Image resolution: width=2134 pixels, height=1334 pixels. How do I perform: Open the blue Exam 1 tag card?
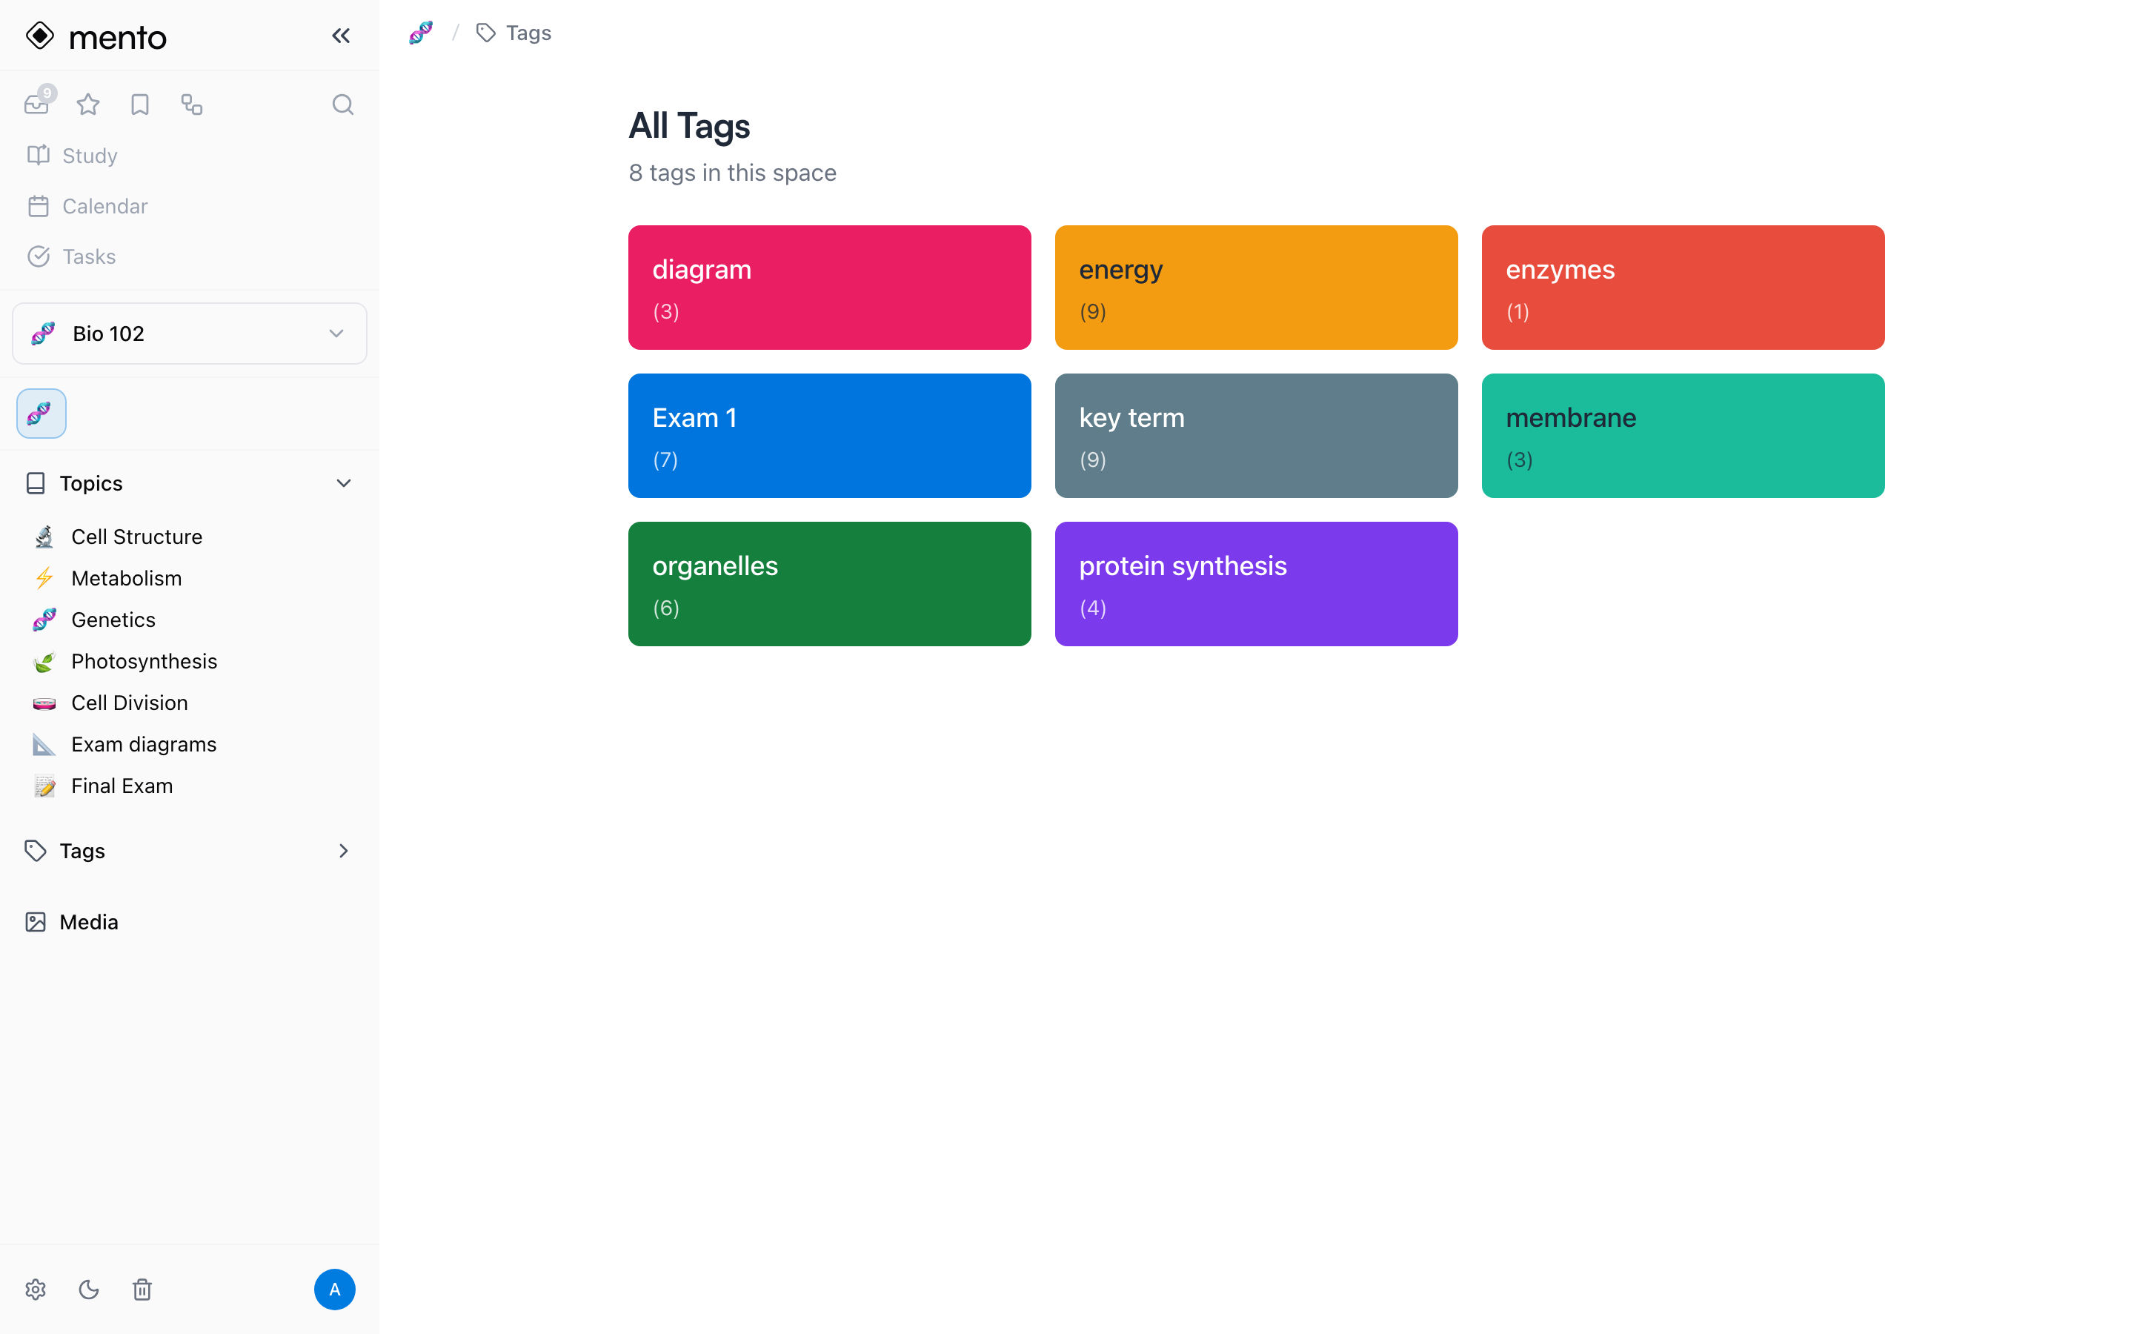point(830,436)
